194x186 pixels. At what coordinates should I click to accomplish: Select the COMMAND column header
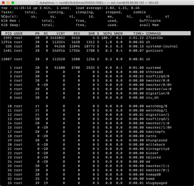click(x=153, y=33)
